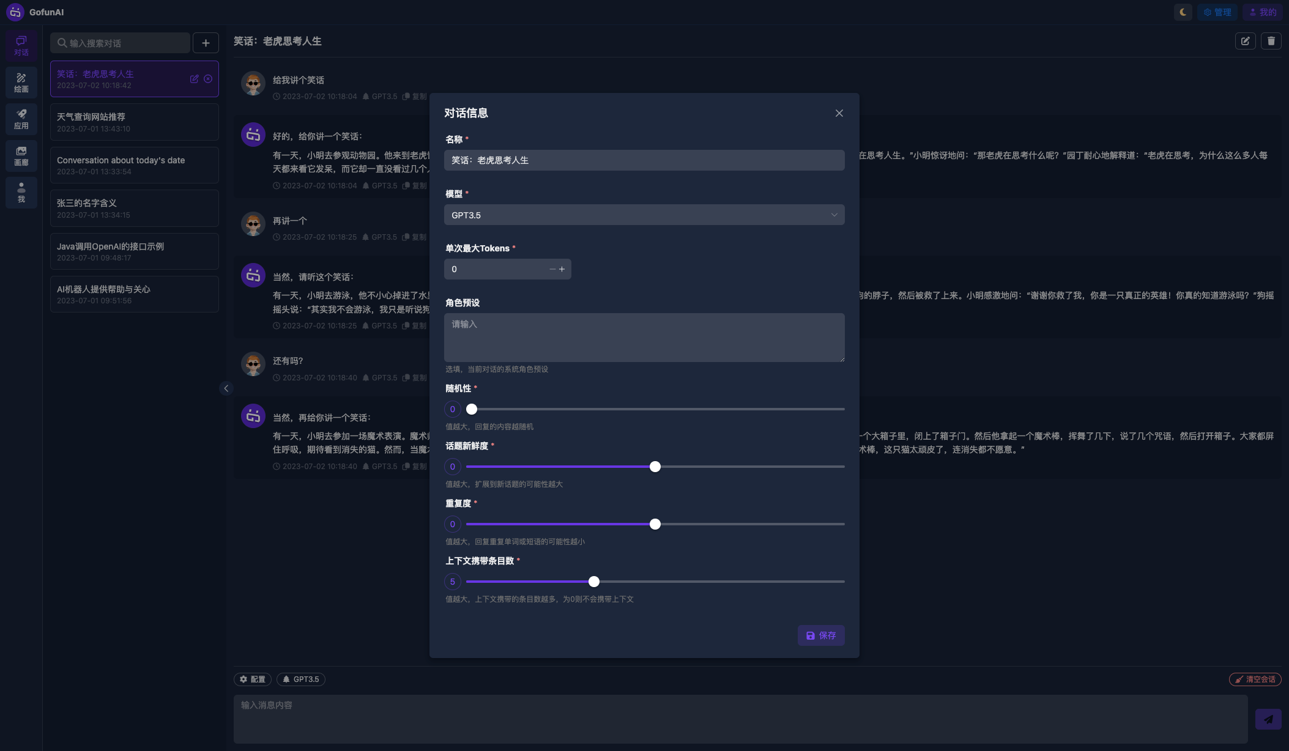1289x751 pixels.
Task: Toggle dark mode moon icon
Action: 1183,12
